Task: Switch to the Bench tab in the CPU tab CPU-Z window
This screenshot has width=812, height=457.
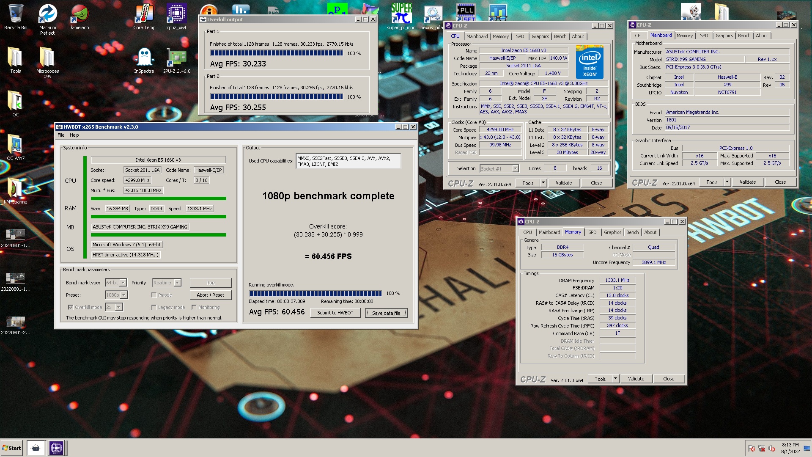Action: point(560,36)
